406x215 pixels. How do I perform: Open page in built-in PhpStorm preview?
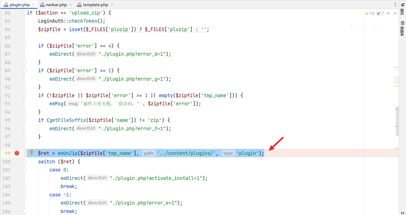point(351,26)
